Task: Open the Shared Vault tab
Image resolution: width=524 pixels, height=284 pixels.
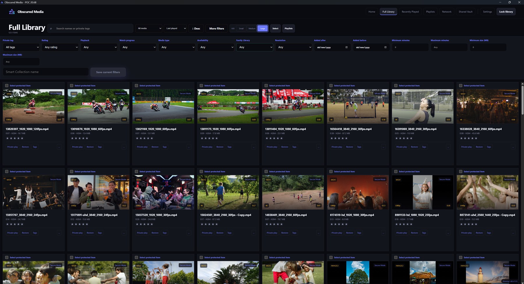Action: [465, 12]
